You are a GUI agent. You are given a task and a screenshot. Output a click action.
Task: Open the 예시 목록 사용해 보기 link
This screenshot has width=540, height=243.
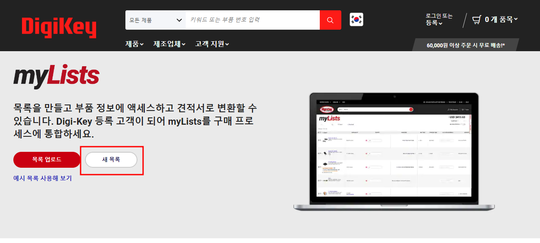point(43,178)
